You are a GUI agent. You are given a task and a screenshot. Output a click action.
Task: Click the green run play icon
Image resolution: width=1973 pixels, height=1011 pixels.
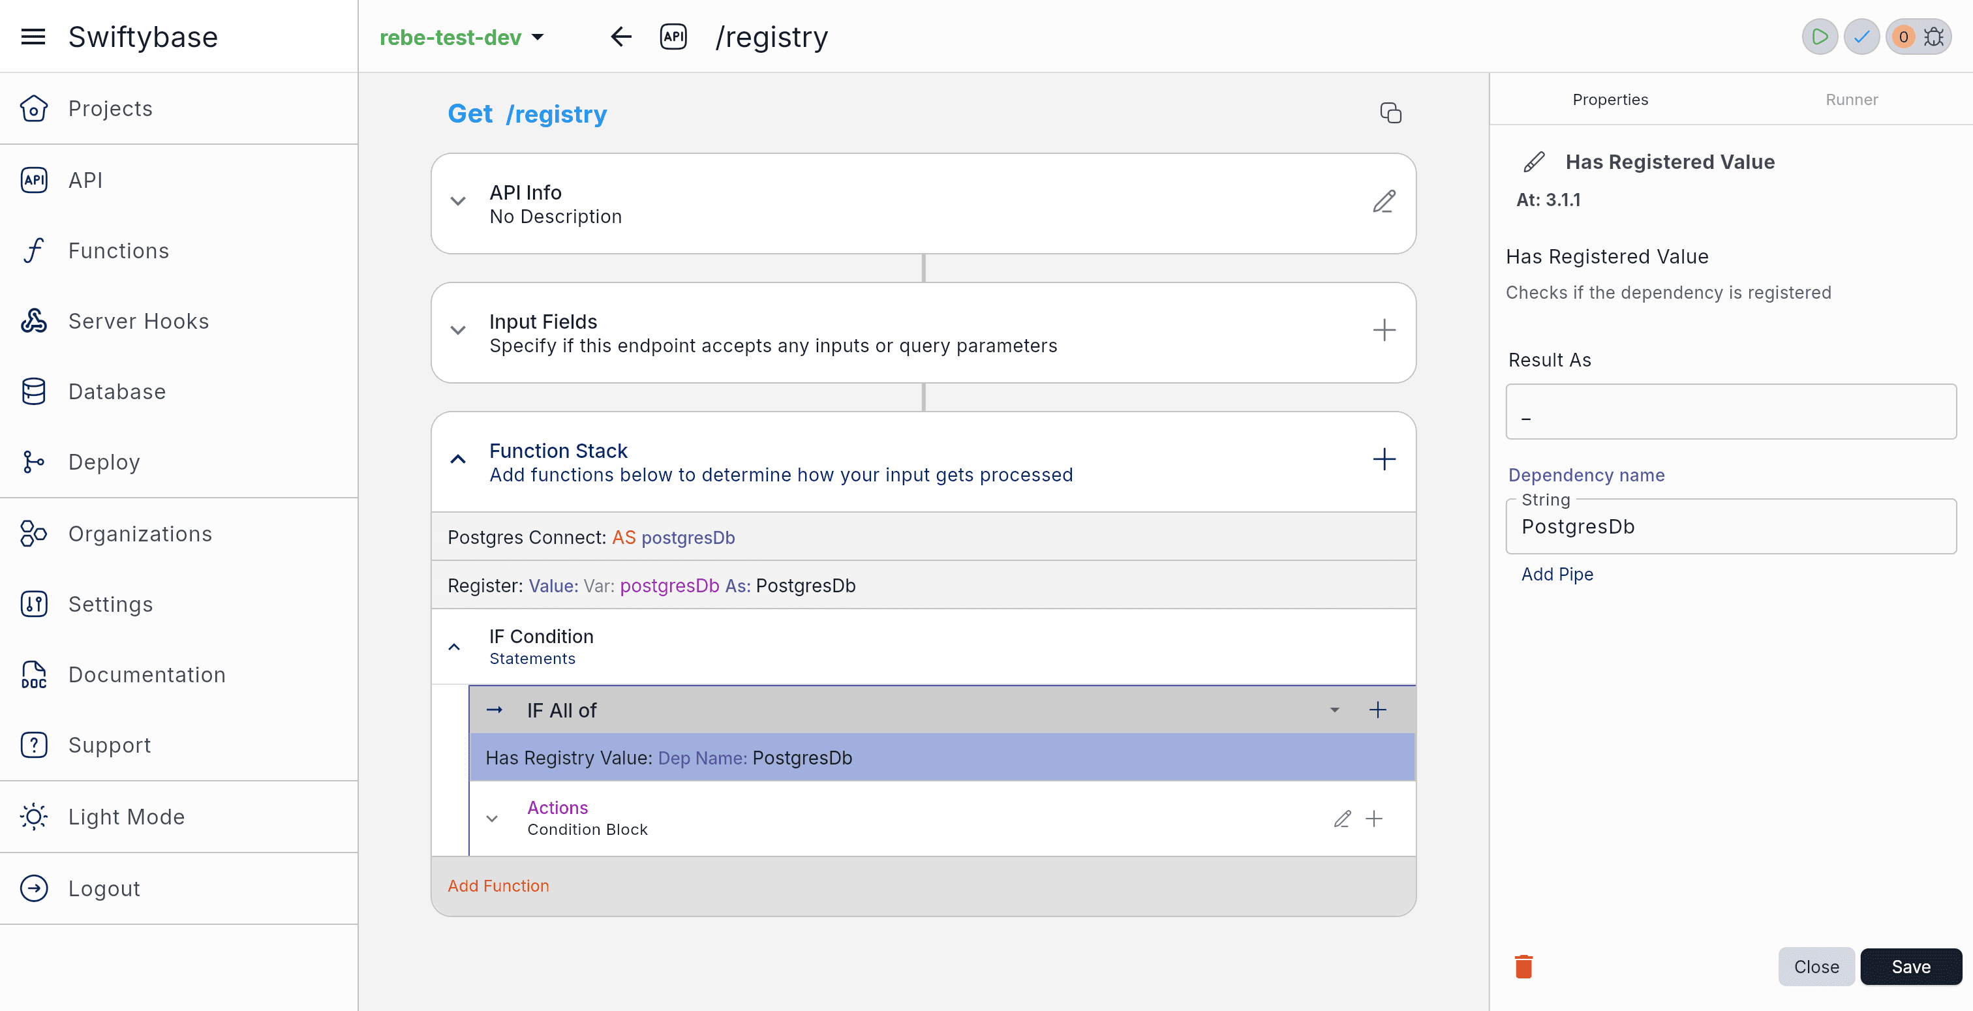coord(1819,37)
